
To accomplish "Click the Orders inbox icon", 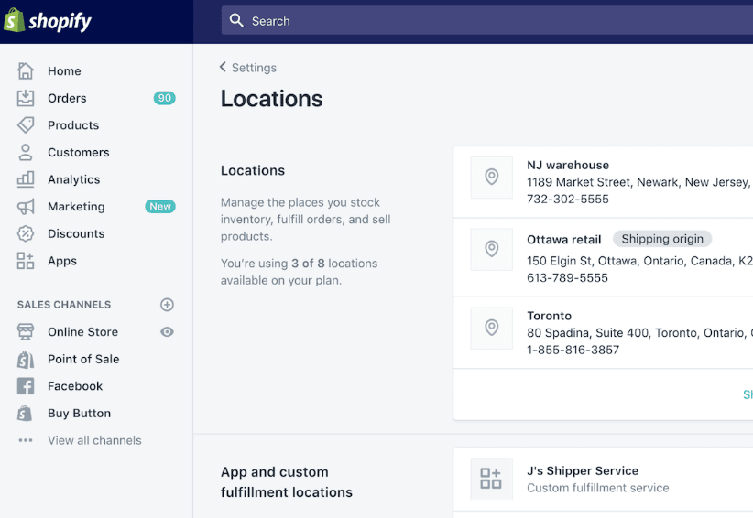I will click(x=26, y=98).
